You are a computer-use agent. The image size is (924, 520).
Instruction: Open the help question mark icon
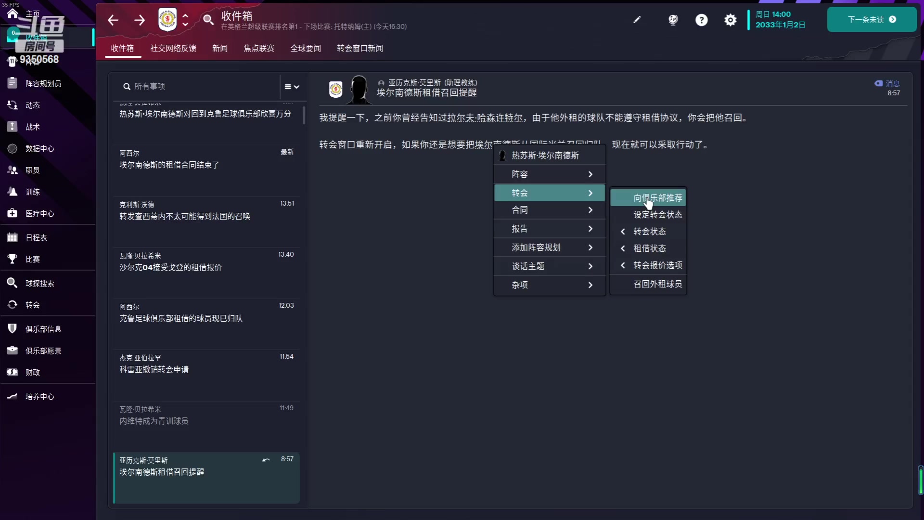tap(702, 20)
